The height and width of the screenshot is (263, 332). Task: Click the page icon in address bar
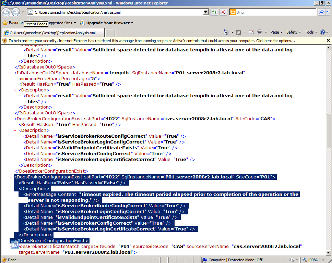31,12
